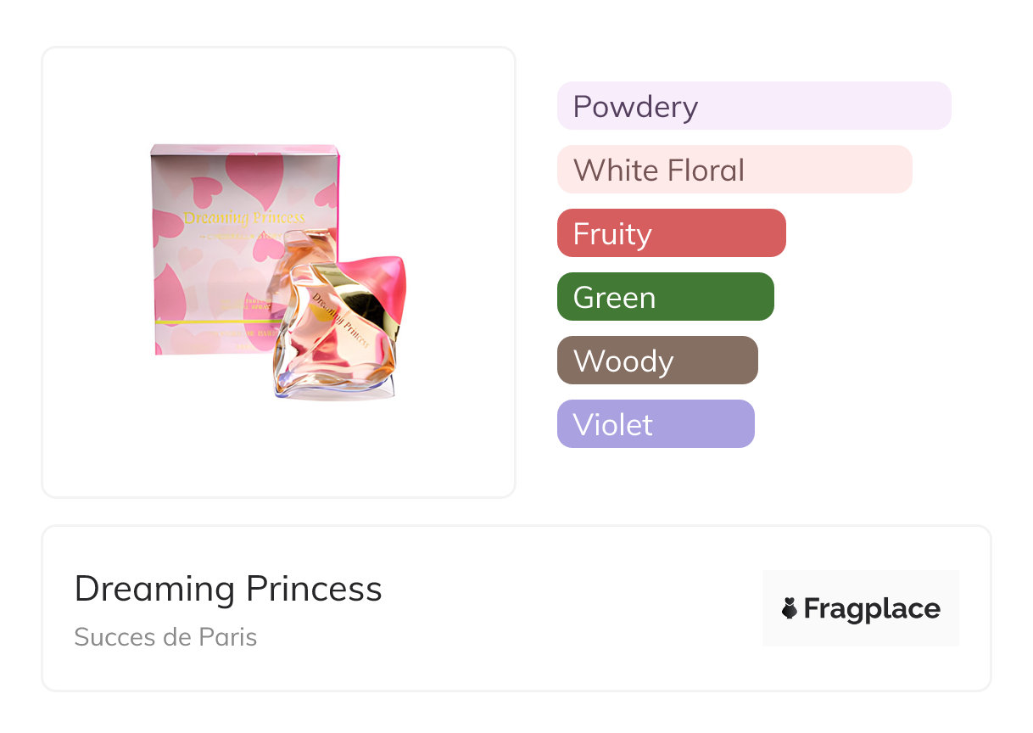This screenshot has width=1033, height=733.
Task: Click the brown Woody accord bar
Action: tap(656, 361)
